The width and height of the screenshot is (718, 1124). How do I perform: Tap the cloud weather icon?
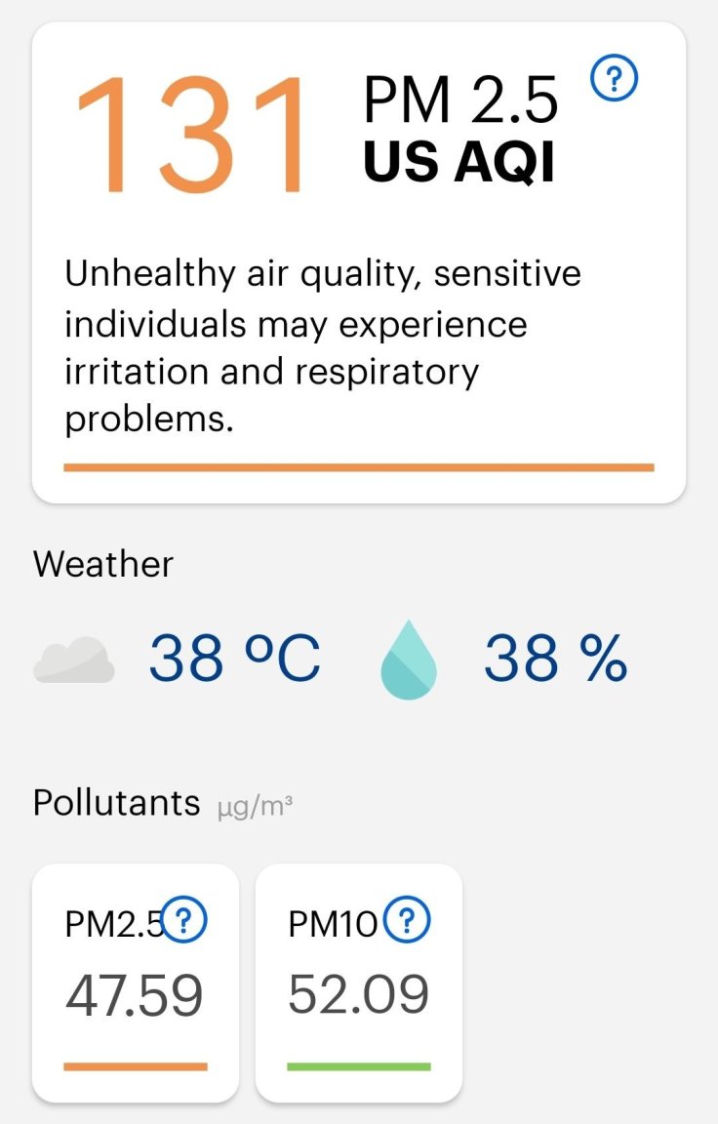point(74,660)
